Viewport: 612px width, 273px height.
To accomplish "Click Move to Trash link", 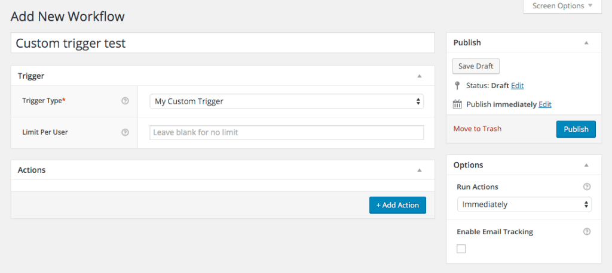I will tap(477, 129).
